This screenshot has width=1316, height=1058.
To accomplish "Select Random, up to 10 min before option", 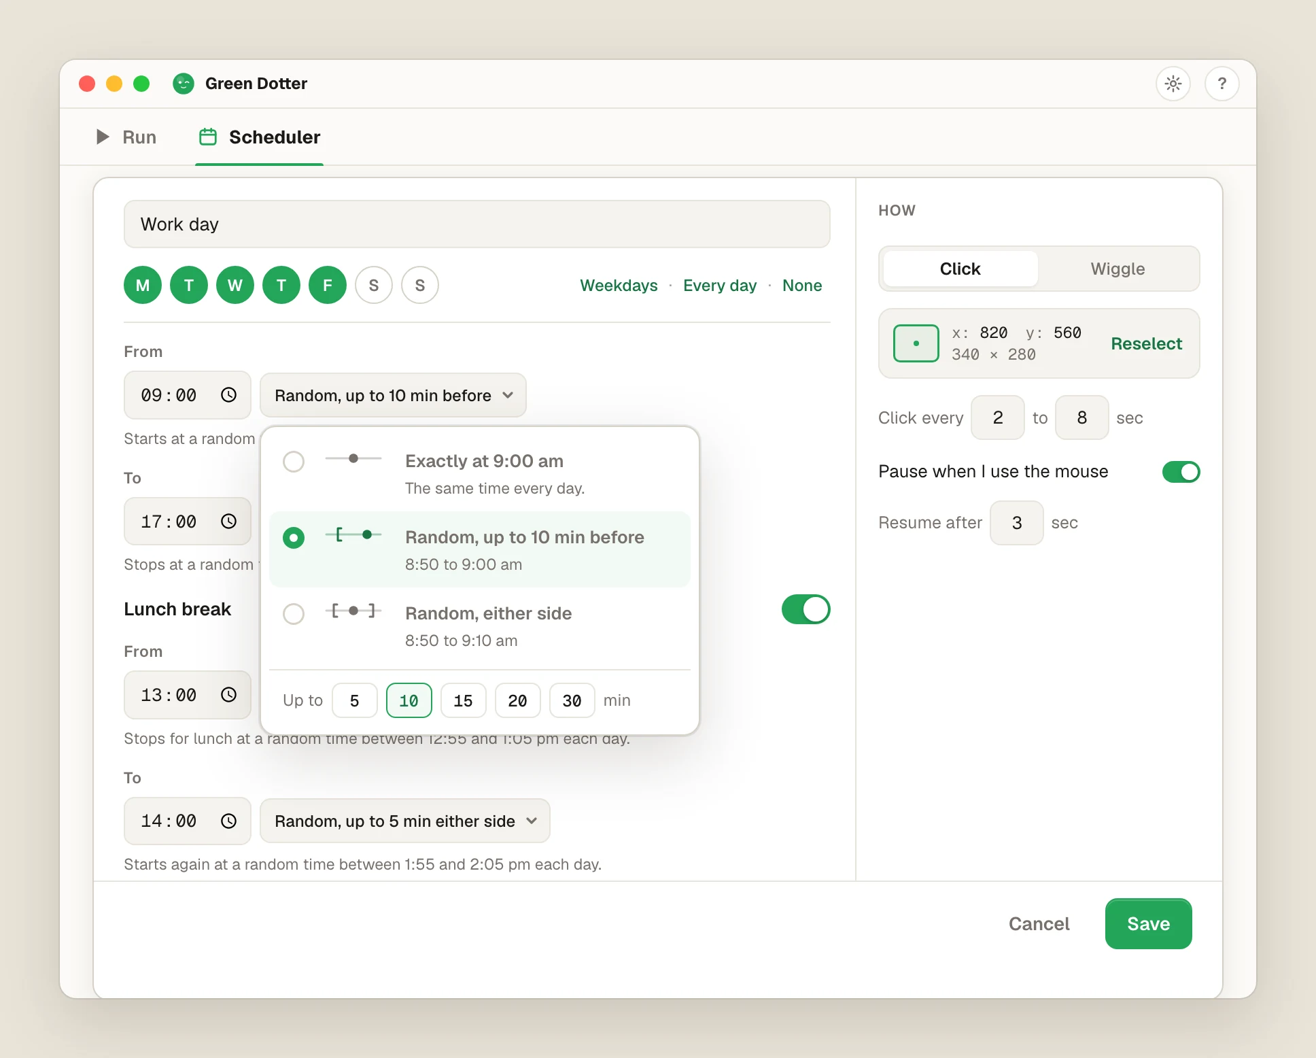I will 480,549.
